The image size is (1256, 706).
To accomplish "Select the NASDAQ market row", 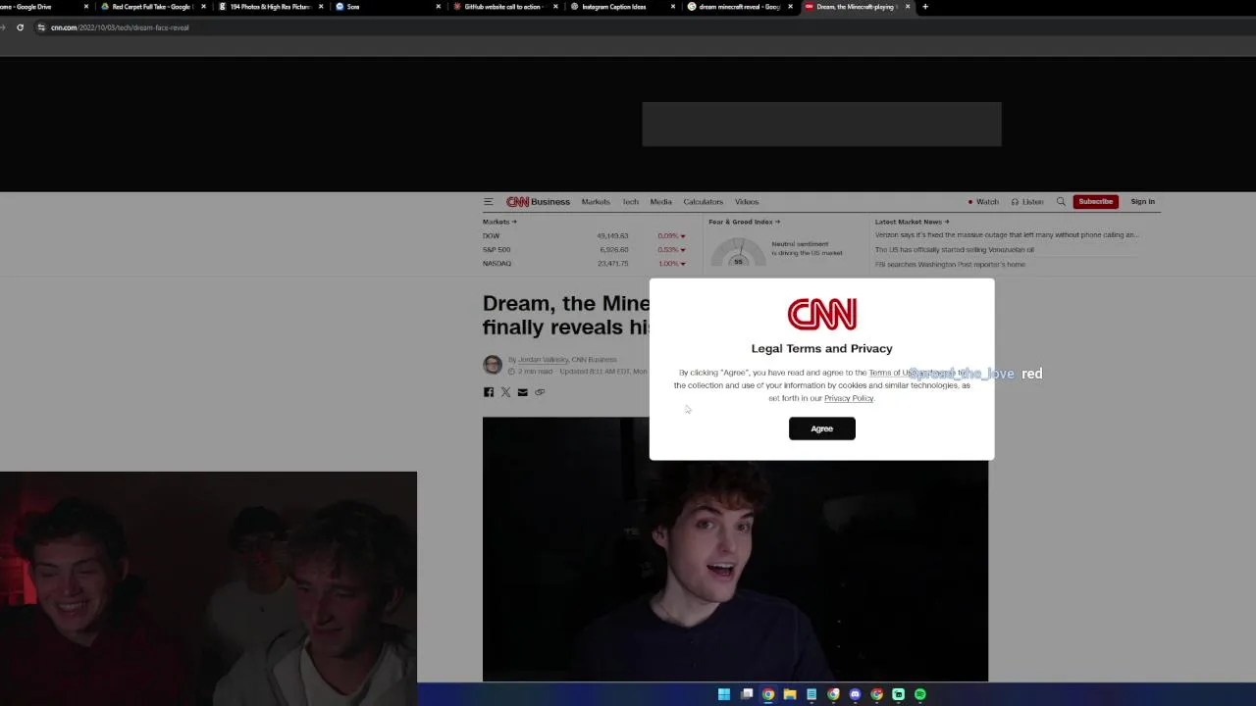I will (x=584, y=264).
